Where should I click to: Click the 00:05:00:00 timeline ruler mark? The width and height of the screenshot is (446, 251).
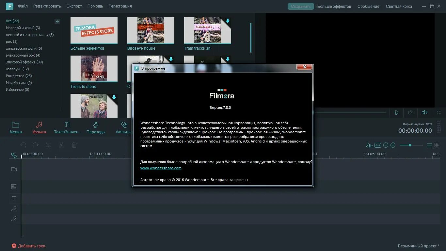375,154
